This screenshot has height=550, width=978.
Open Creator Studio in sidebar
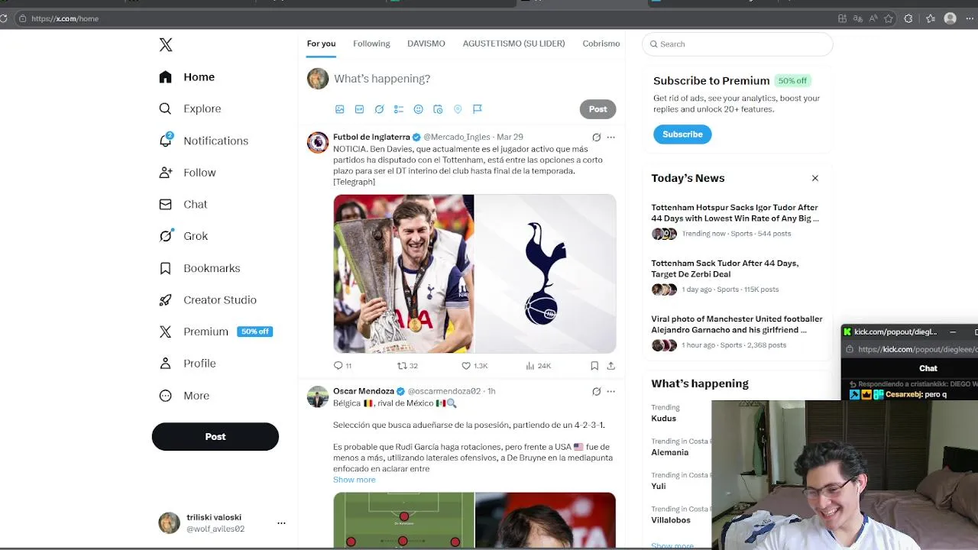click(x=208, y=299)
